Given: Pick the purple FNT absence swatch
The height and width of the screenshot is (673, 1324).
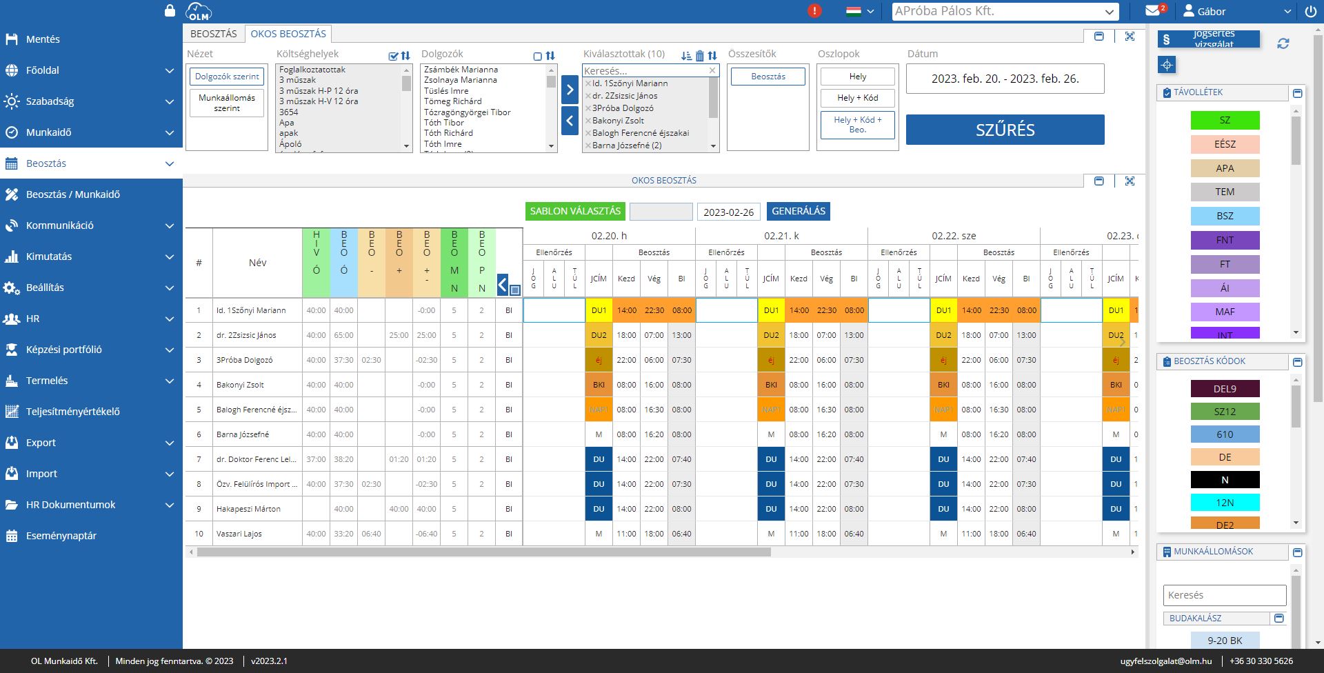Looking at the screenshot, I should pyautogui.click(x=1225, y=240).
